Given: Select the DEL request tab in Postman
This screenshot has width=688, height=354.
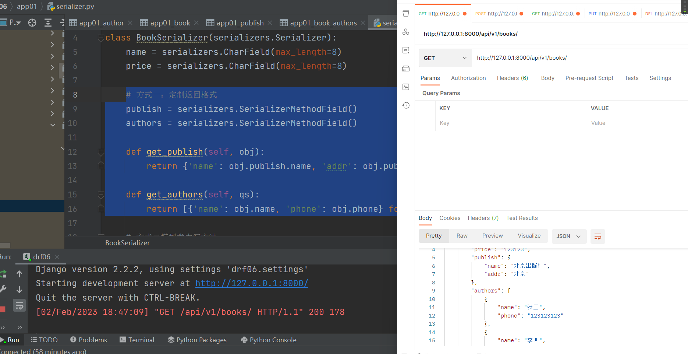Looking at the screenshot, I should [x=665, y=14].
